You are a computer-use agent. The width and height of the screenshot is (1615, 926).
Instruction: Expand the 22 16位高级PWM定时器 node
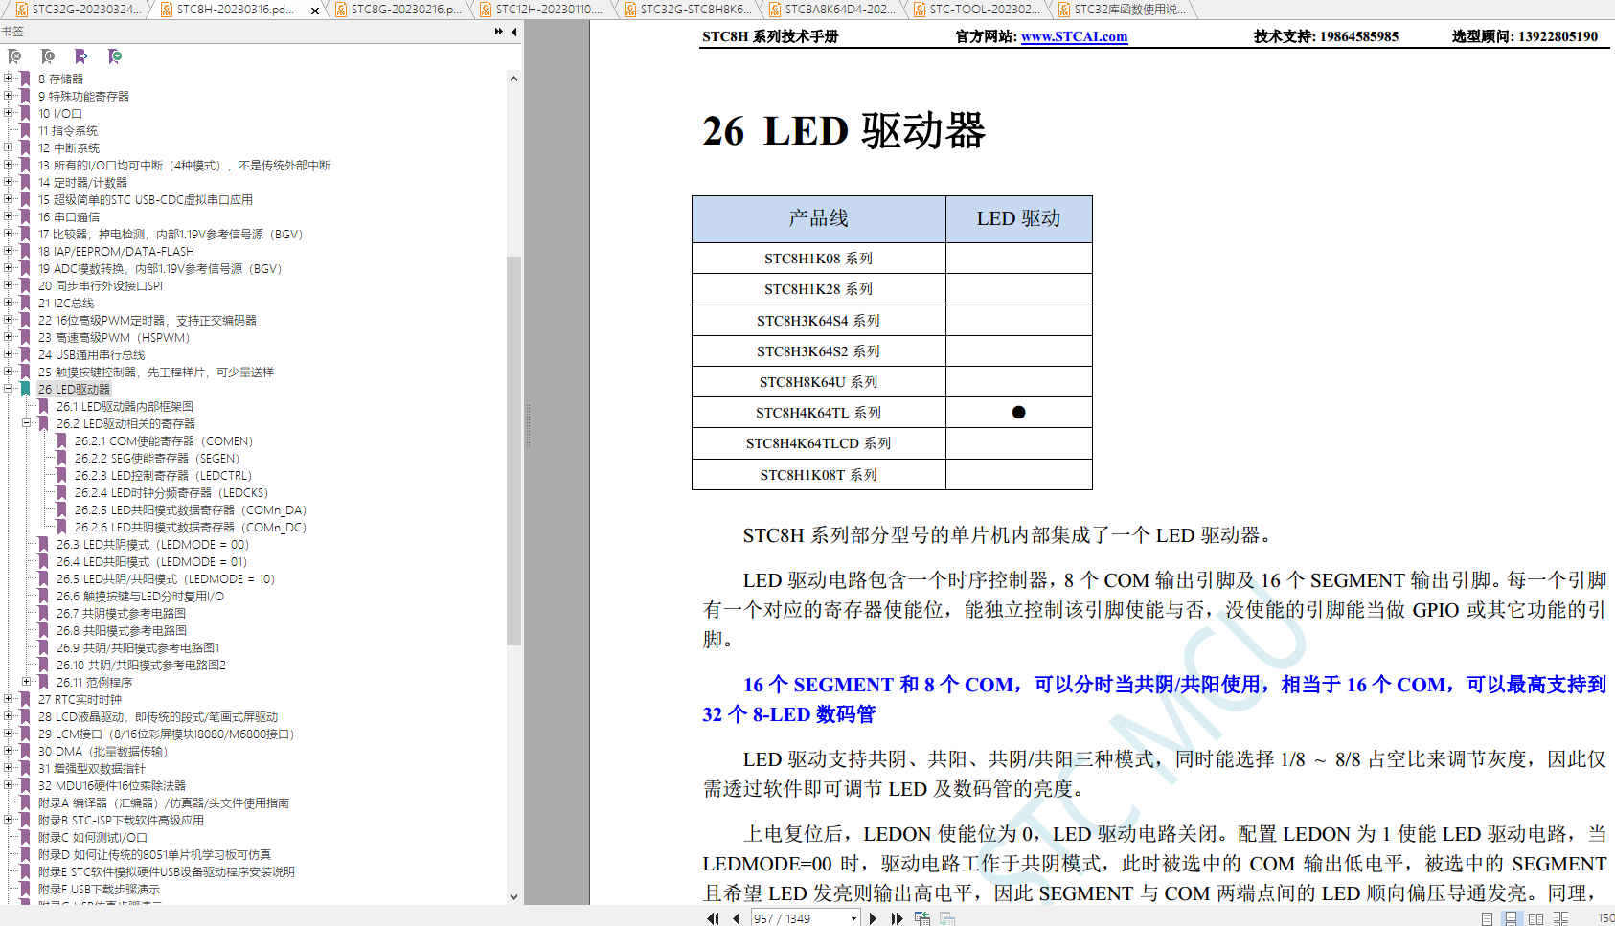(9, 320)
